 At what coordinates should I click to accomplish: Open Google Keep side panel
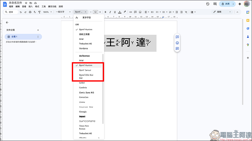point(248,20)
